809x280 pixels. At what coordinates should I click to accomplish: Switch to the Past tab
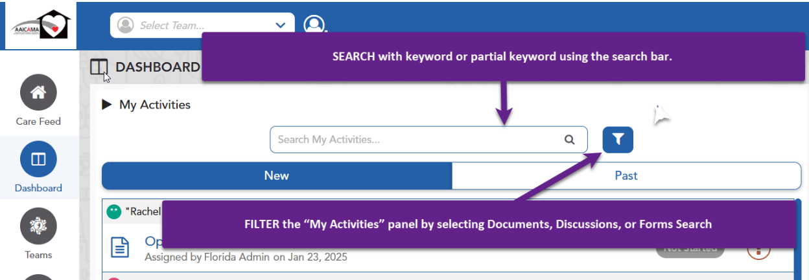click(x=626, y=176)
